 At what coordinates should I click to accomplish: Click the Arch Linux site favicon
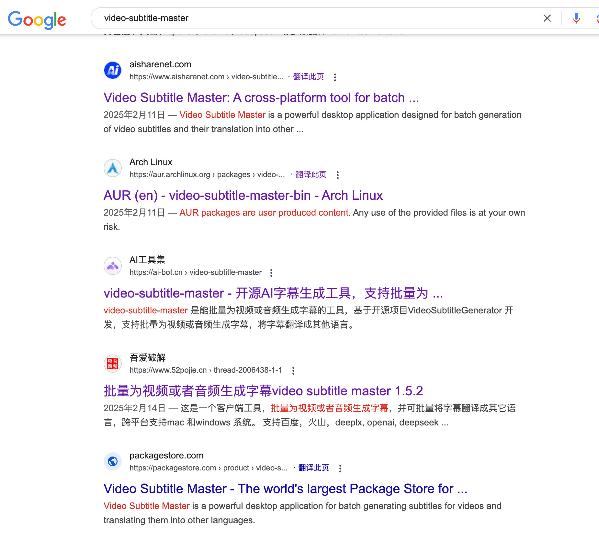tap(113, 168)
